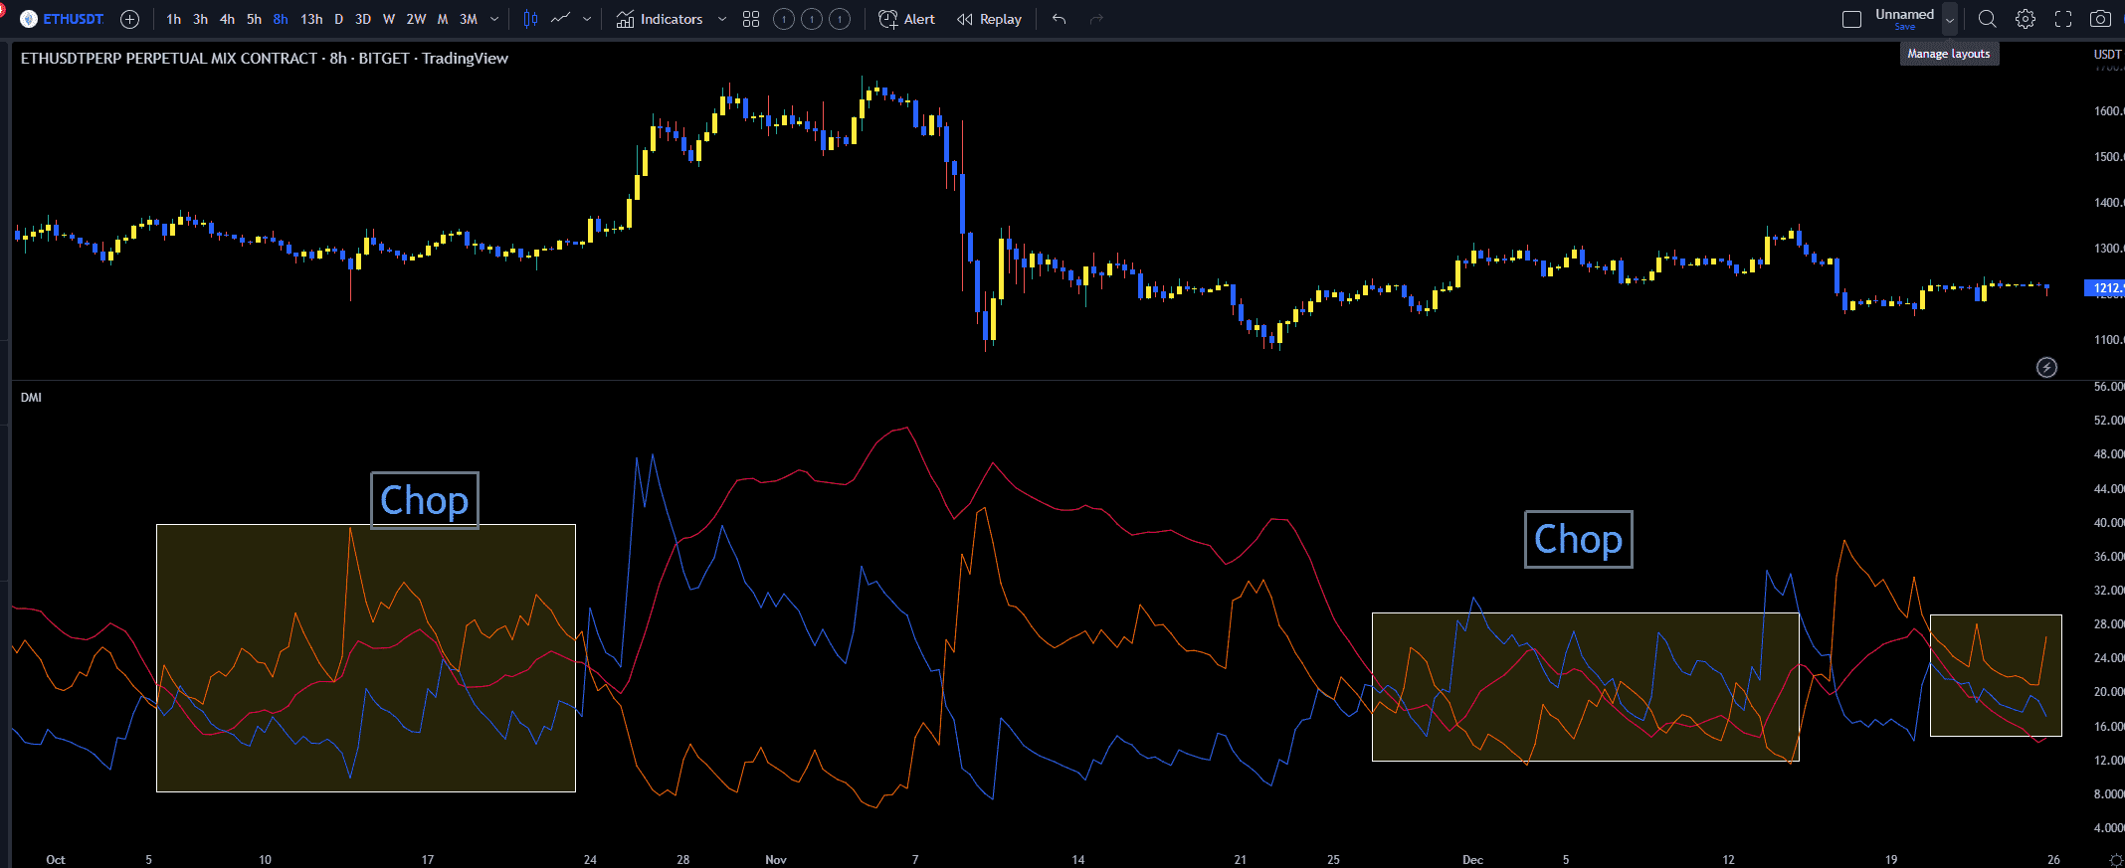Viewport: 2125px width, 868px height.
Task: Open chart settings gear icon
Action: click(2026, 19)
